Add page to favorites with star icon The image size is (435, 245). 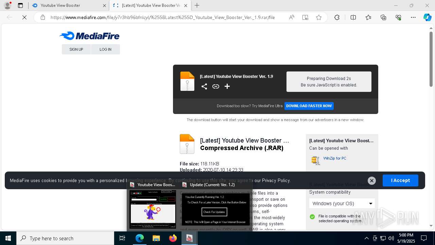point(319,17)
